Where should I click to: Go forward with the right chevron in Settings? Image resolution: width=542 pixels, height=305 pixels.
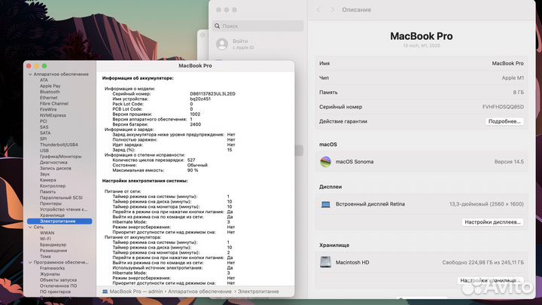point(333,10)
